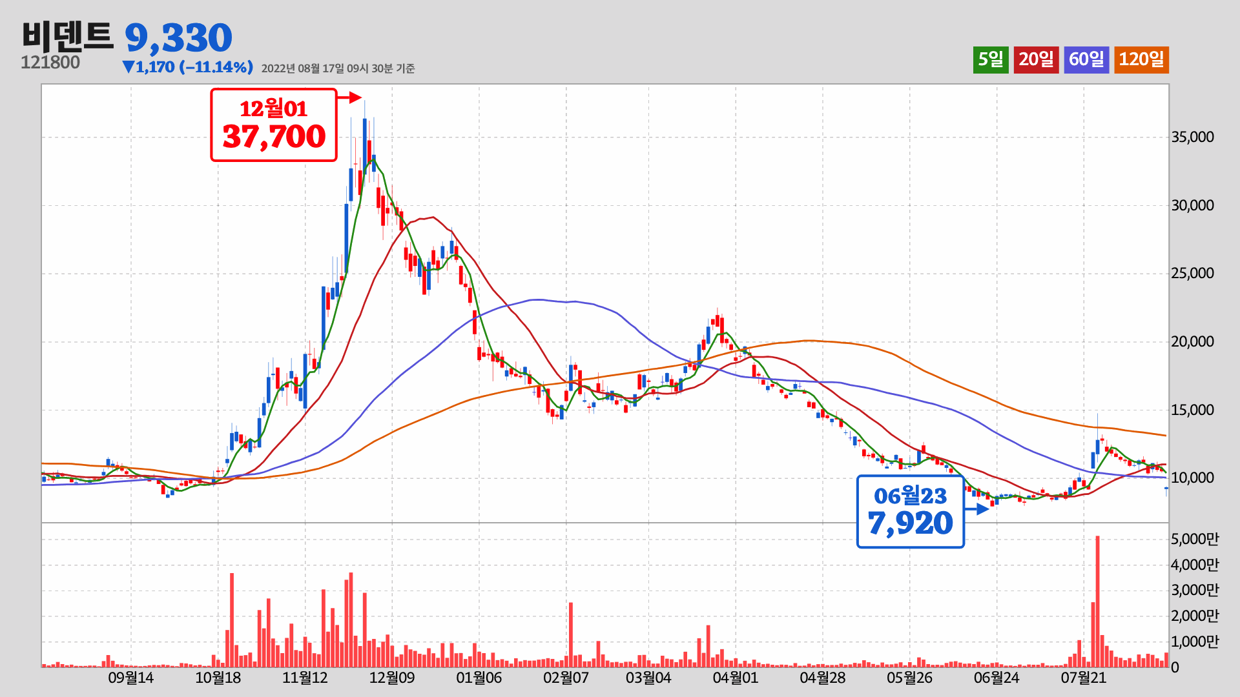Click the orange 120일 moving average legend
This screenshot has width=1240, height=697.
tap(1141, 59)
